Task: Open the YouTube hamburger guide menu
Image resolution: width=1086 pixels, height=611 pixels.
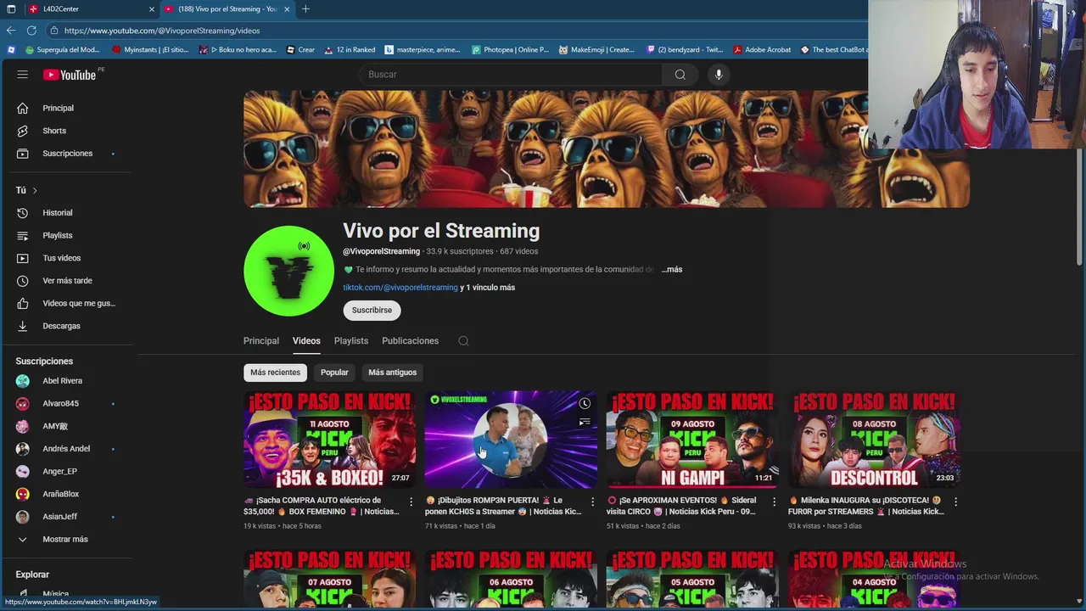Action: coord(23,75)
